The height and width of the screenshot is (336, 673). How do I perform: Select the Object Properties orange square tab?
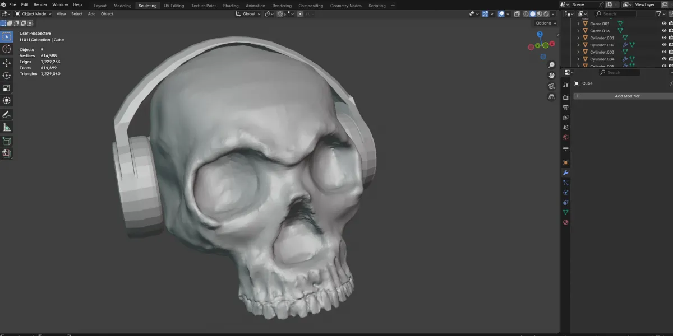[565, 162]
